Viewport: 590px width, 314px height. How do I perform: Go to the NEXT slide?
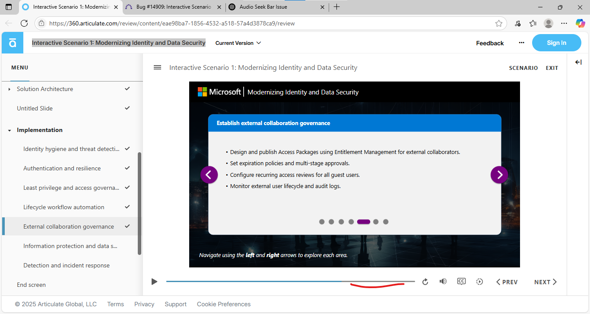546,282
